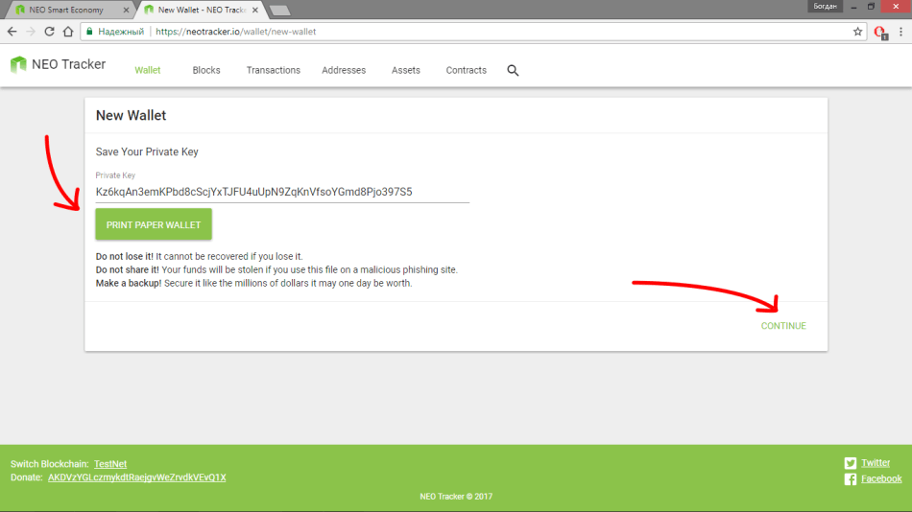
Task: Click PRINT PAPER WALLET button
Action: click(154, 224)
